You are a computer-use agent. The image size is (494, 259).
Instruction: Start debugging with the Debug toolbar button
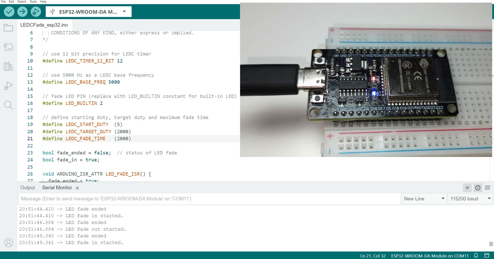[36, 12]
